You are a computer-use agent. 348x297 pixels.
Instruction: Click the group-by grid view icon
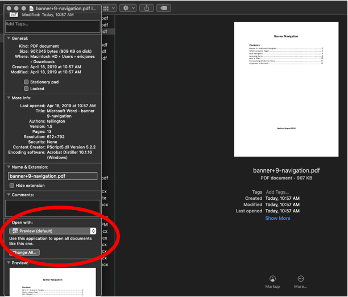pos(106,8)
